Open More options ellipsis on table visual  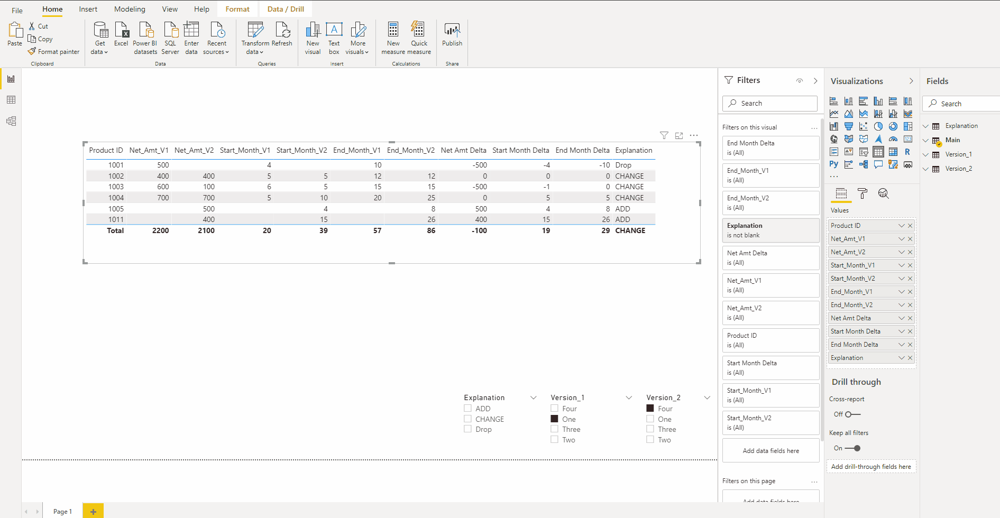pos(694,136)
